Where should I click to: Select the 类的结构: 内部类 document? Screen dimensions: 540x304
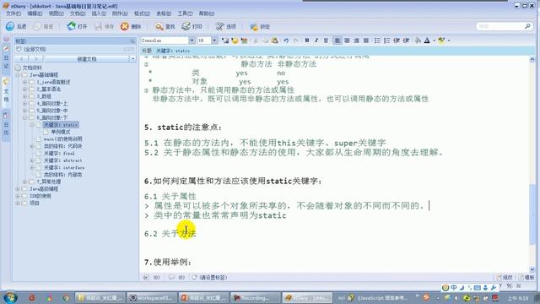click(62, 175)
